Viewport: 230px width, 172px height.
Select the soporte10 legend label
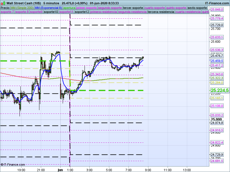click(x=51, y=12)
